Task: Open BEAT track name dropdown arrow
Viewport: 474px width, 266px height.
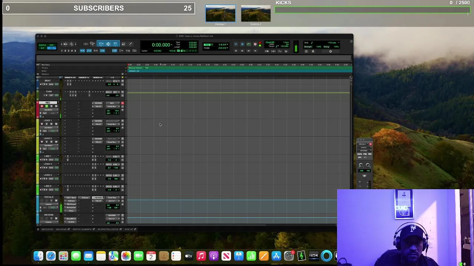Action: pyautogui.click(x=58, y=81)
